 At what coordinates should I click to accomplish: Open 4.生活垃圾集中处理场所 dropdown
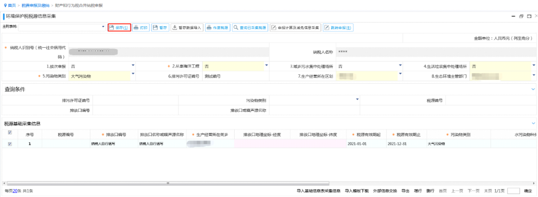[x=534, y=66]
